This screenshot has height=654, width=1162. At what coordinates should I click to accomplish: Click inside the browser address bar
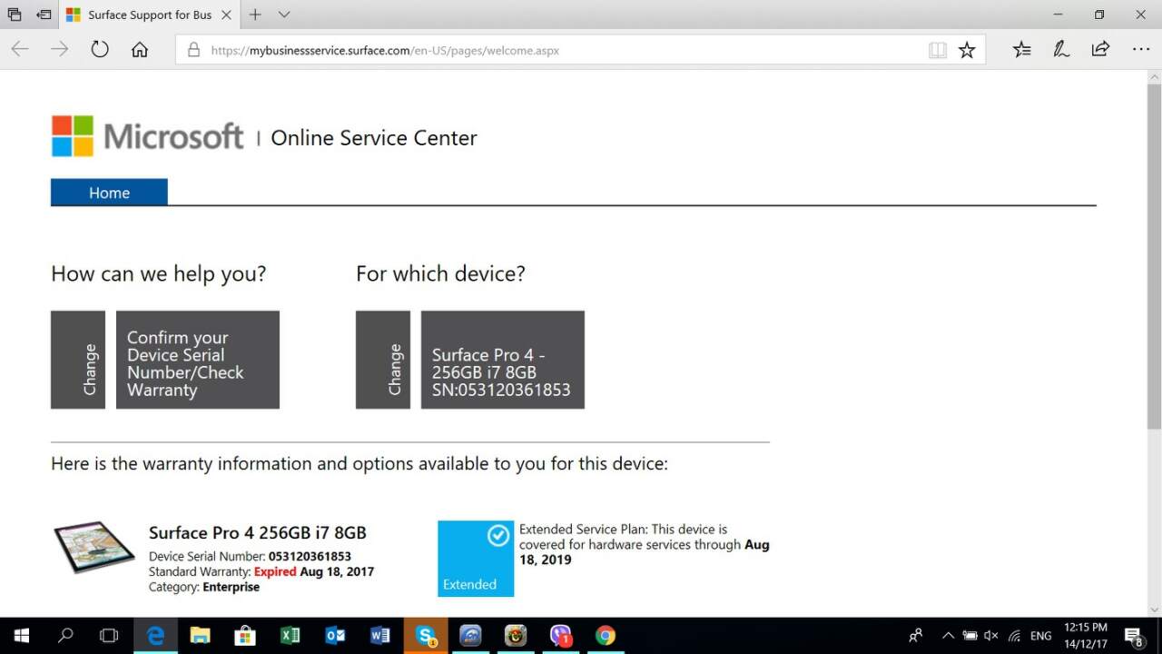[x=545, y=50]
